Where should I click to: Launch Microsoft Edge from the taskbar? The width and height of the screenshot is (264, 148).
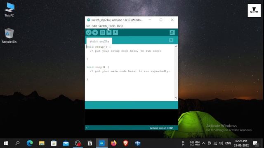(x=30, y=143)
